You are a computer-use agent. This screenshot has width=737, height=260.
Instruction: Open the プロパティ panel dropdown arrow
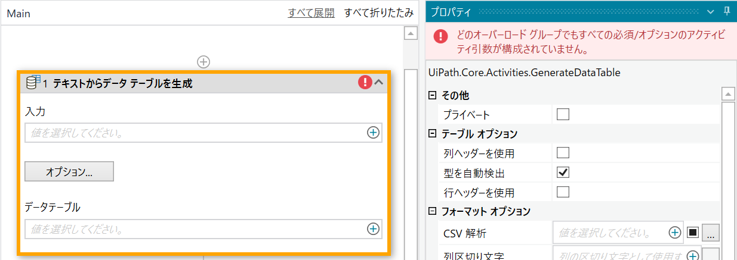pos(710,11)
